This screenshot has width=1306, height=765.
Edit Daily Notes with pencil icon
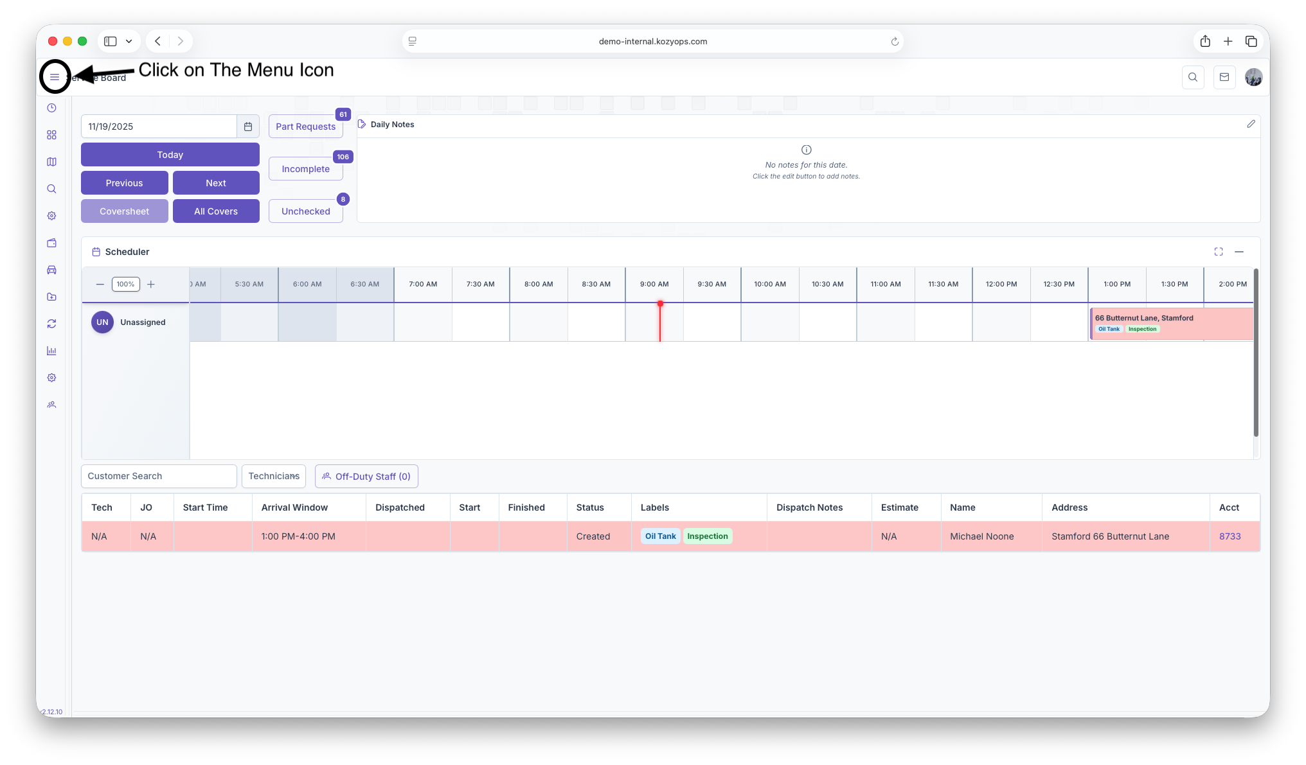[1251, 124]
